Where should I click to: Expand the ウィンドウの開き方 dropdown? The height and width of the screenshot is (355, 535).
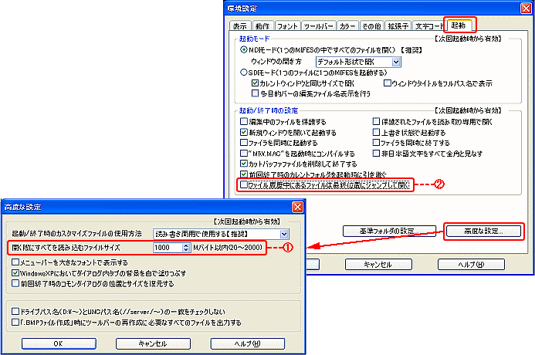coord(395,61)
